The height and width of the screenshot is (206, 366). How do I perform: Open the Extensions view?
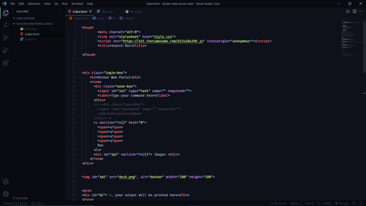pyautogui.click(x=6, y=62)
